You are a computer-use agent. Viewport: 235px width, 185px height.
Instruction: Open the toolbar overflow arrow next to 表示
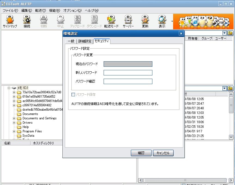pos(172,21)
